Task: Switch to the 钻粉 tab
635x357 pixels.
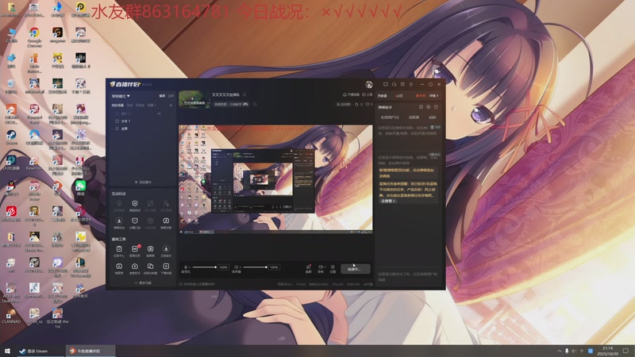Action: [x=433, y=117]
